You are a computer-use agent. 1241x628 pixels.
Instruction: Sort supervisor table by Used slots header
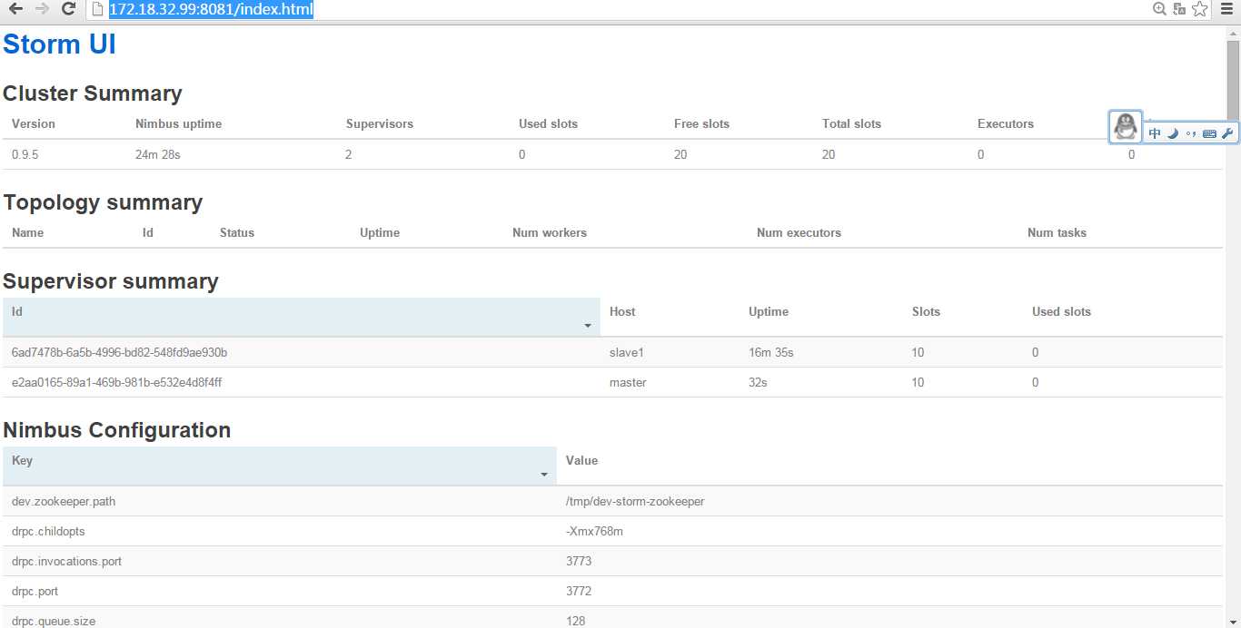(x=1061, y=311)
